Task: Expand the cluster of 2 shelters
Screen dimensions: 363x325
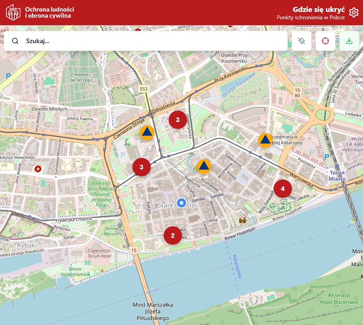Action: click(173, 236)
